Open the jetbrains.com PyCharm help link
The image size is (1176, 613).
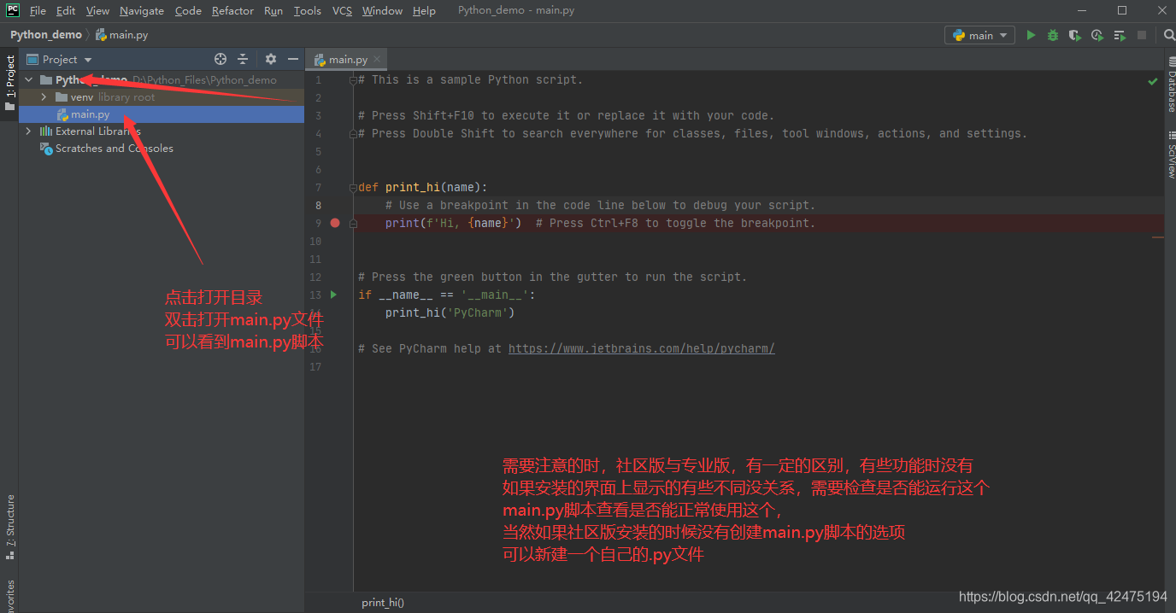click(x=641, y=348)
